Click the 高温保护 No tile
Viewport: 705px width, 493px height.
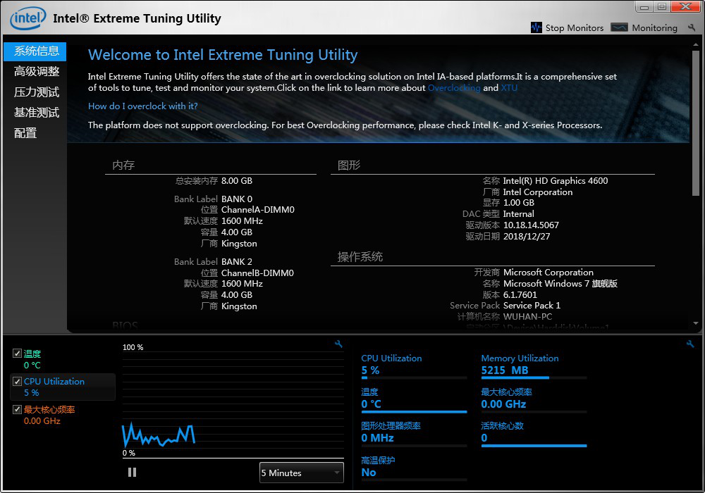click(414, 468)
